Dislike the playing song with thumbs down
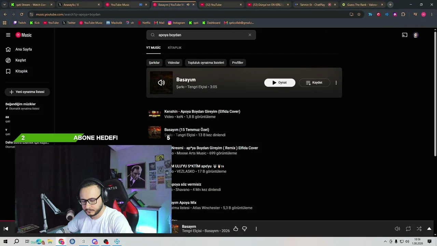Screen dimensions: 437x246 pos(244,229)
